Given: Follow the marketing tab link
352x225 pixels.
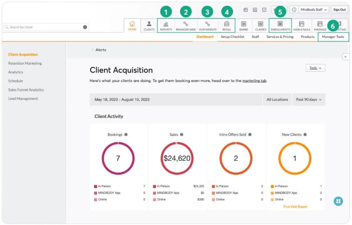Looking at the screenshot, I should pos(254,81).
